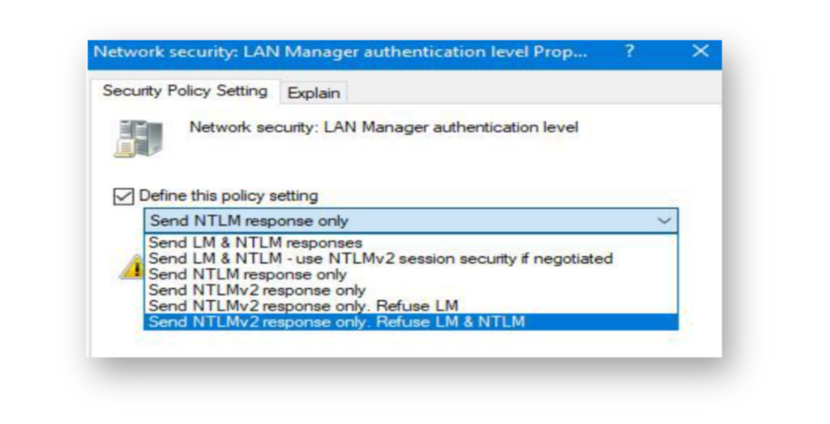Close the LAN Manager properties dialog
Screen dimensions: 830x424
pyautogui.click(x=700, y=51)
